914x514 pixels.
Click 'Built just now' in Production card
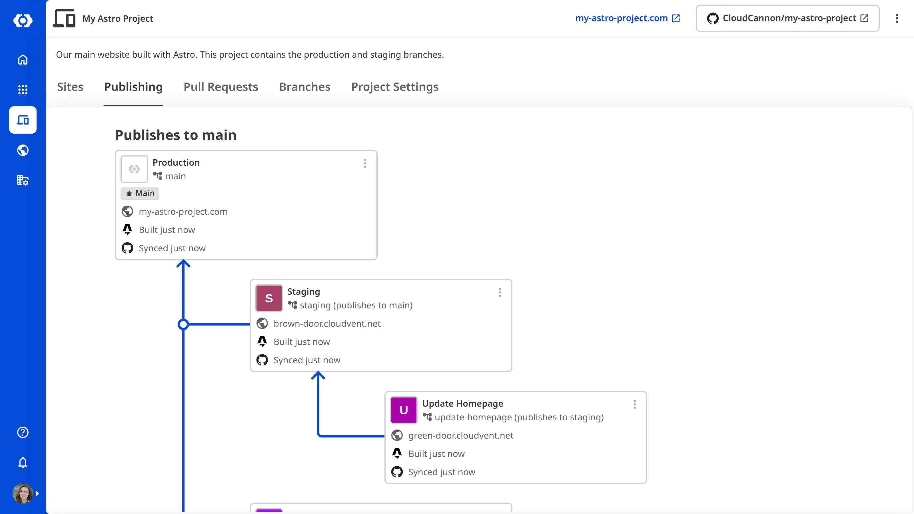coord(167,230)
